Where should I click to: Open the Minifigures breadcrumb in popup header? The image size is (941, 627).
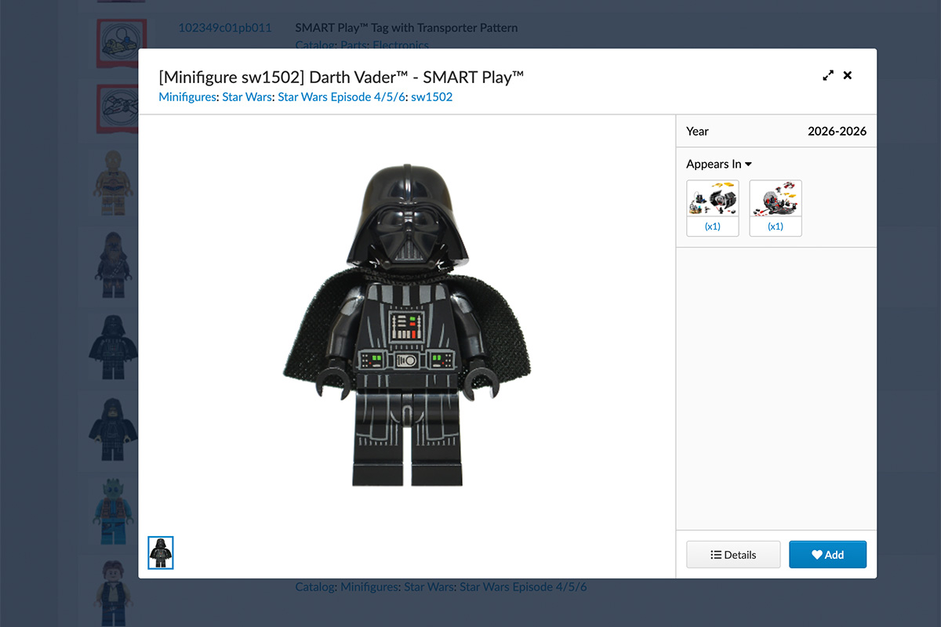tap(187, 97)
